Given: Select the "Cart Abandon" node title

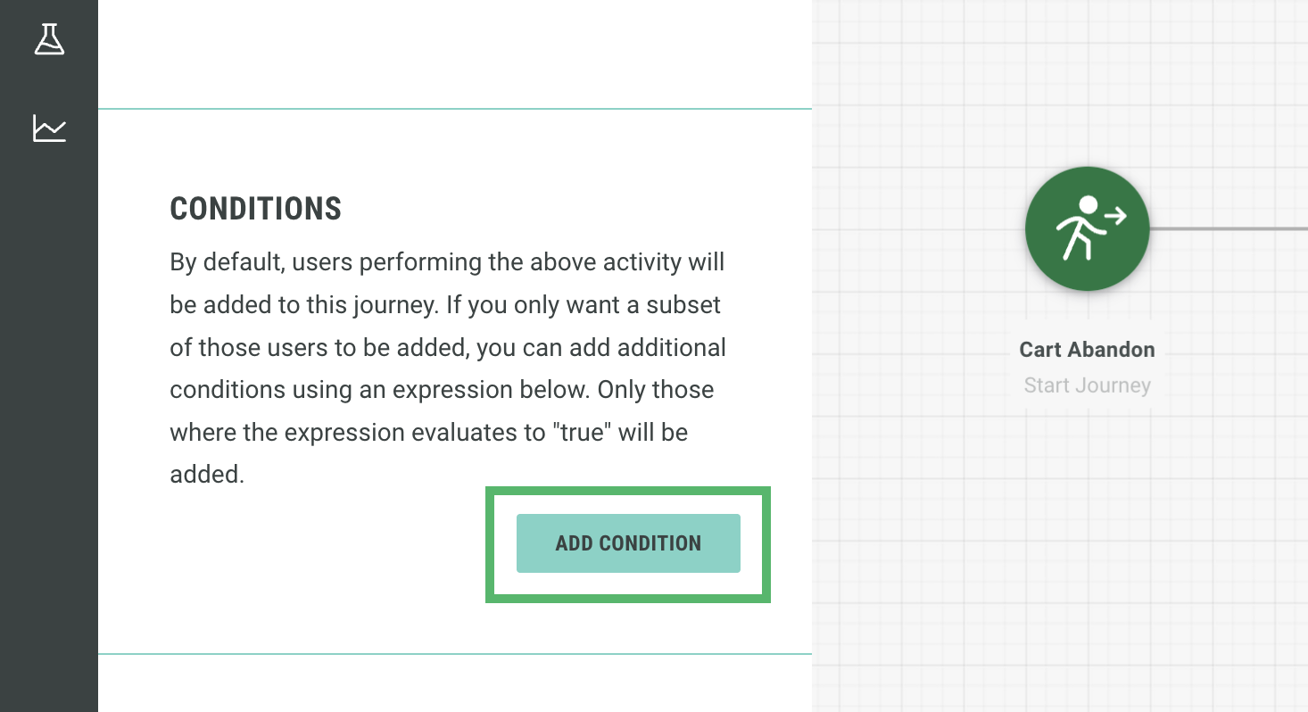Looking at the screenshot, I should [1087, 350].
